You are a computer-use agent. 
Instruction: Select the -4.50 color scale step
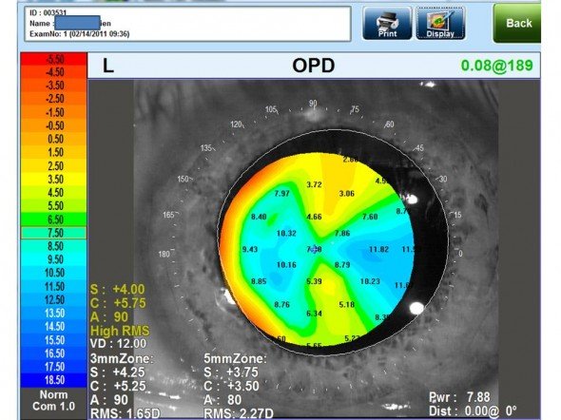point(53,72)
